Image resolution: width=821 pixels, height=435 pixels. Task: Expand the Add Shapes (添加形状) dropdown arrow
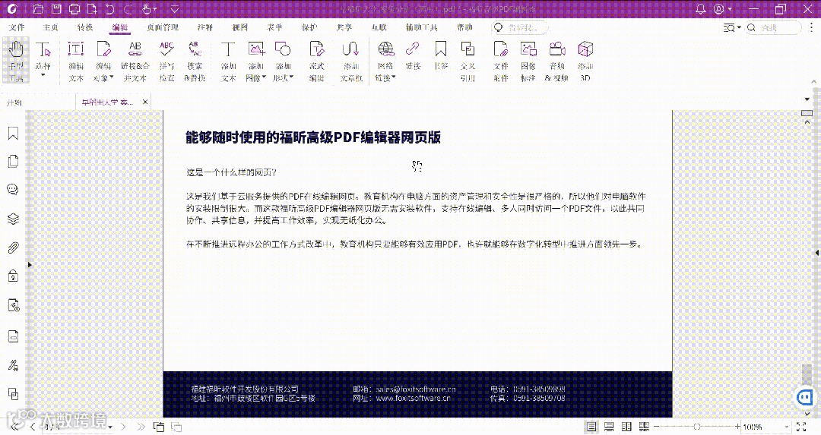point(291,77)
